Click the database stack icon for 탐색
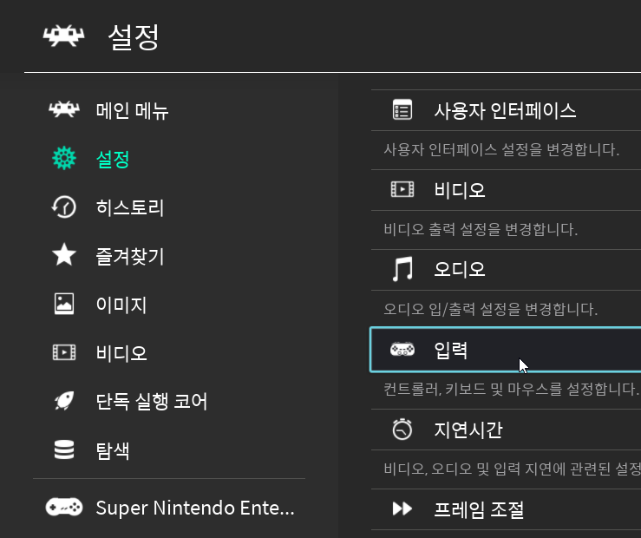This screenshot has width=641, height=538. [64, 449]
